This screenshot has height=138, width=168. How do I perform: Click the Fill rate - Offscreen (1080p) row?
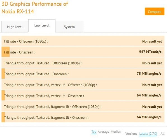pyautogui.click(x=83, y=41)
